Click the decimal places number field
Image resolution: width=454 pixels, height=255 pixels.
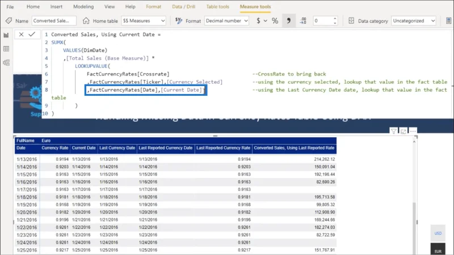(x=323, y=21)
